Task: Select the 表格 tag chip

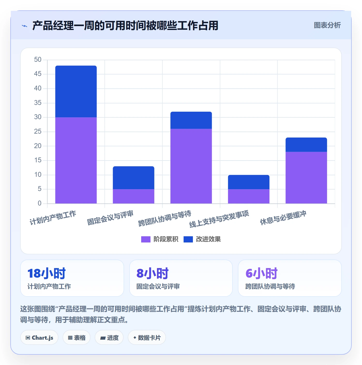Action: [x=77, y=338]
